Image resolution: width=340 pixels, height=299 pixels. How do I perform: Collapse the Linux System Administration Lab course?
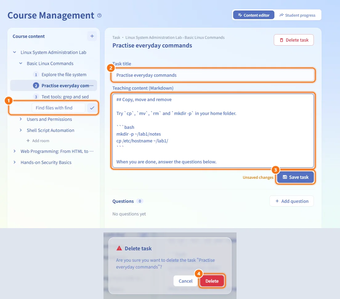pyautogui.click(x=14, y=52)
